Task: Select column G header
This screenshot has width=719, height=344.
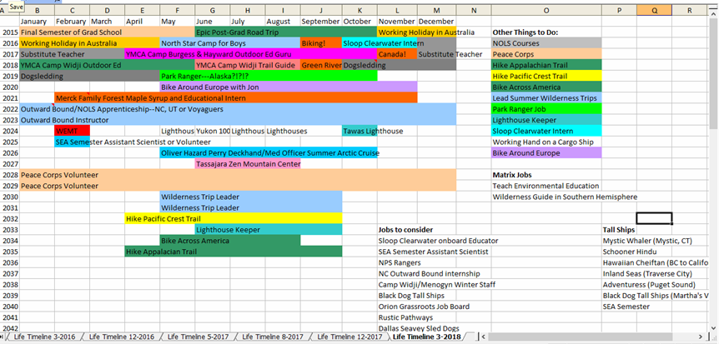Action: coord(212,10)
